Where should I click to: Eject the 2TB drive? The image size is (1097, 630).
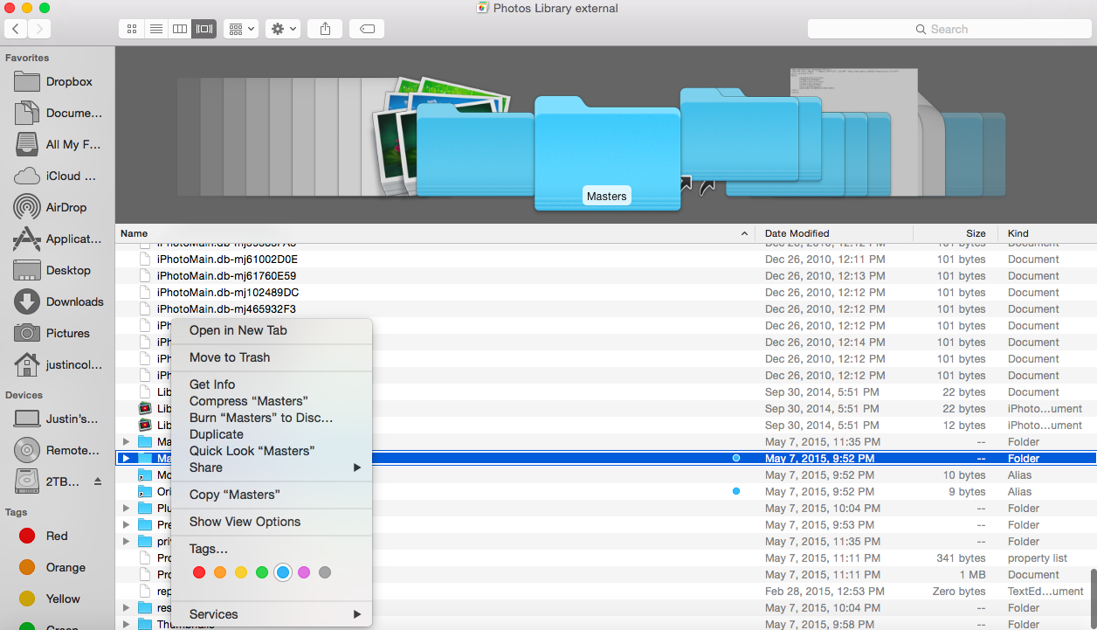pos(98,481)
